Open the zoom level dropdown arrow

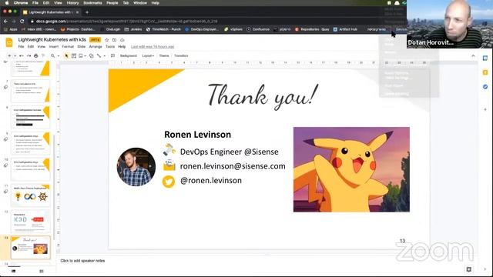click(59, 56)
